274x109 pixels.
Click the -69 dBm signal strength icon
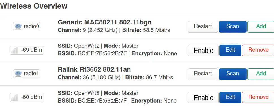[x=14, y=50]
